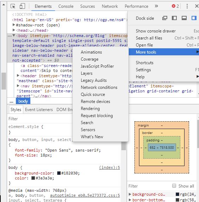Viewport: 199px width, 202px height.
Task: Select the Styles pane tab
Action: [x=16, y=110]
